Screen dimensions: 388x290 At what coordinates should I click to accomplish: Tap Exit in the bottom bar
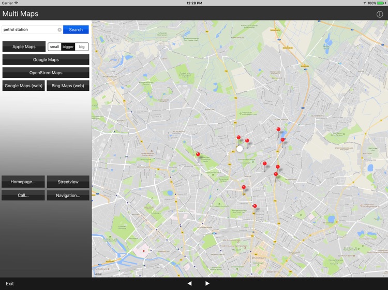click(x=10, y=284)
